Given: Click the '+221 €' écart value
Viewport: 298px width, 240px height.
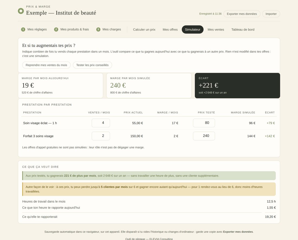Looking at the screenshot, I should 209,85.
